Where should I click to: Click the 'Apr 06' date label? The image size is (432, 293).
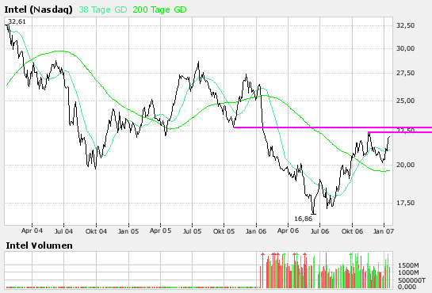tap(288, 230)
